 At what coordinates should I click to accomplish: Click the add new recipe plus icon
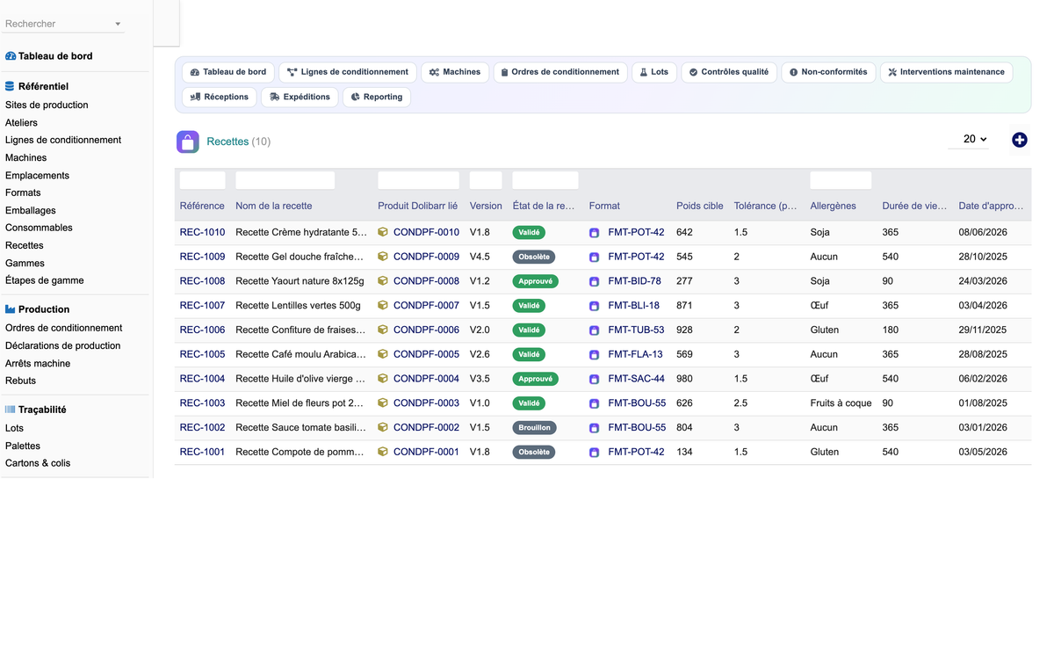tap(1019, 140)
